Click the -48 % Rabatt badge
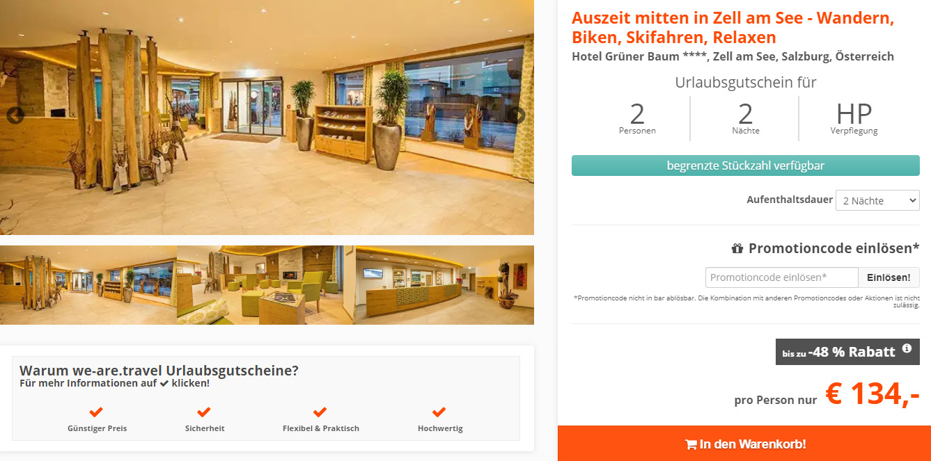 coord(847,352)
